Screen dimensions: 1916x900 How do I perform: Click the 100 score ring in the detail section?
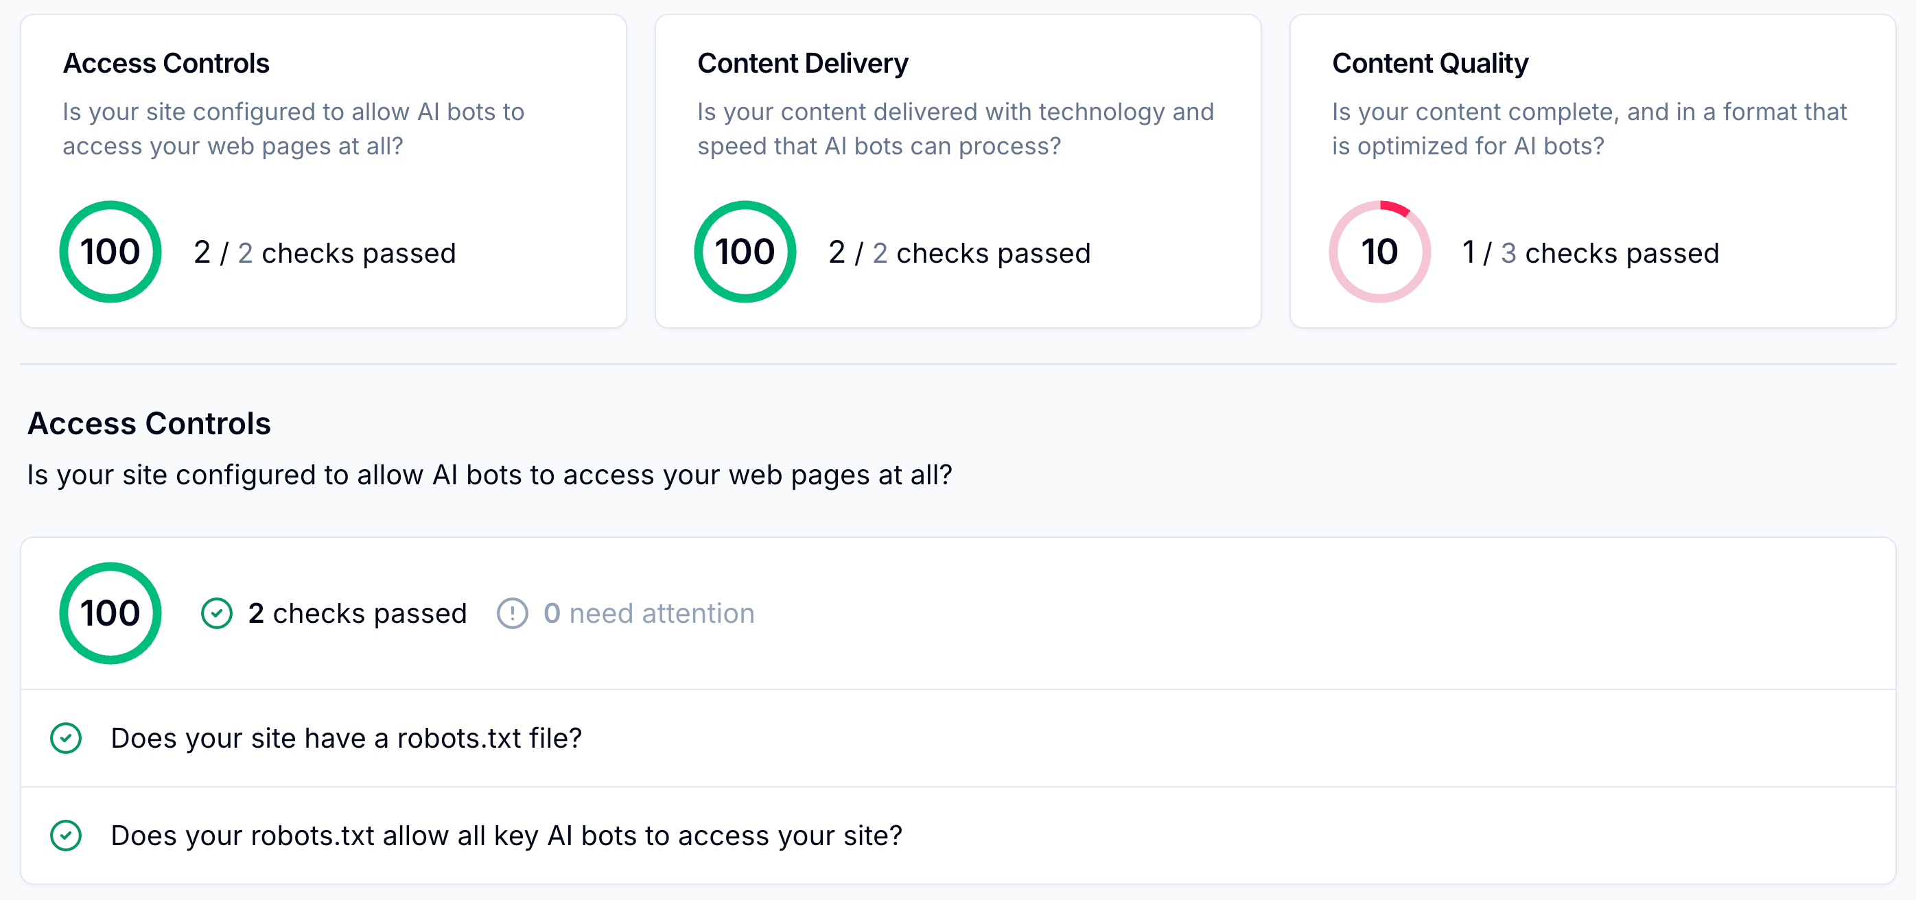110,613
